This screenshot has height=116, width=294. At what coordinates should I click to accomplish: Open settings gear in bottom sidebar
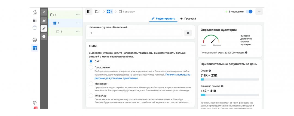click(35, 103)
